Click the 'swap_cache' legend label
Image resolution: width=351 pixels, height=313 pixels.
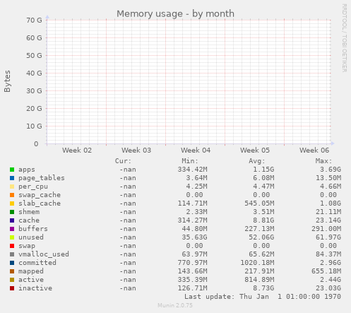(x=40, y=195)
